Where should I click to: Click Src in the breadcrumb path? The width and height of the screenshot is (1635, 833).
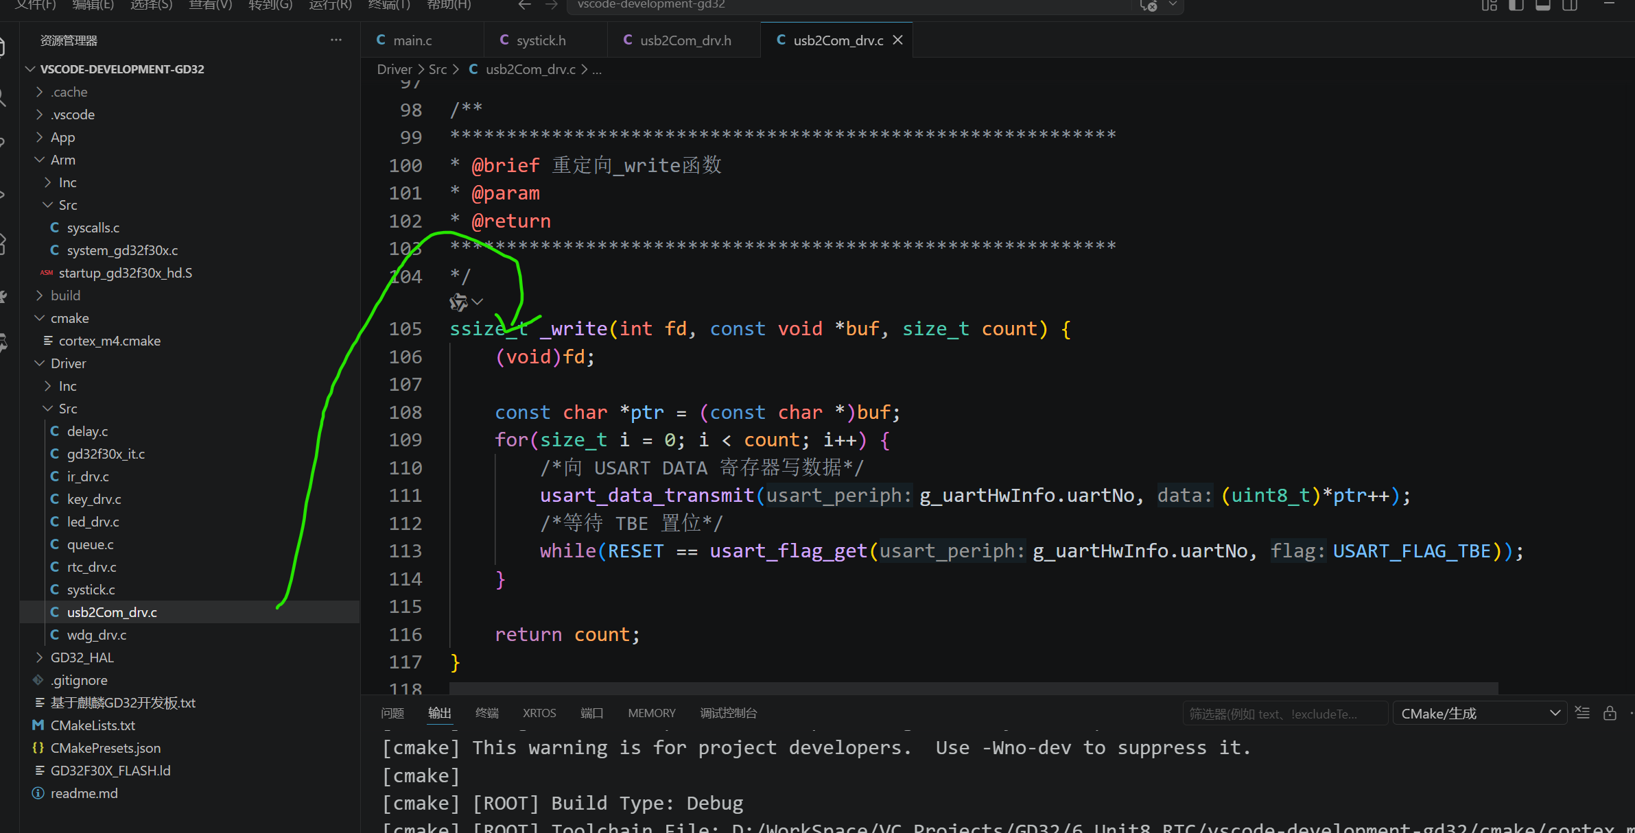[x=437, y=69]
